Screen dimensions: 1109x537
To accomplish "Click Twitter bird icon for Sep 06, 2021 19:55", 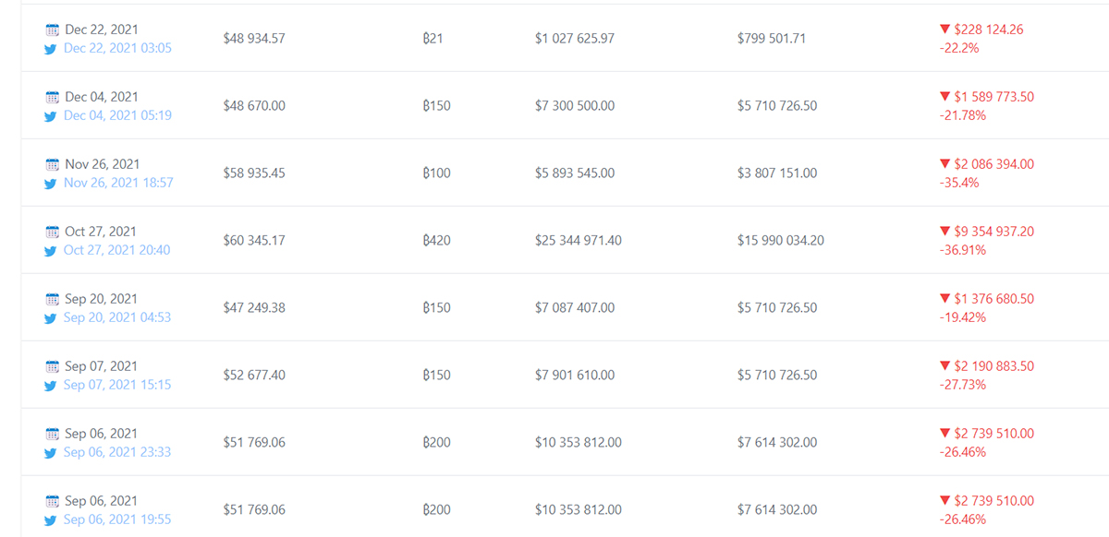I will (52, 519).
